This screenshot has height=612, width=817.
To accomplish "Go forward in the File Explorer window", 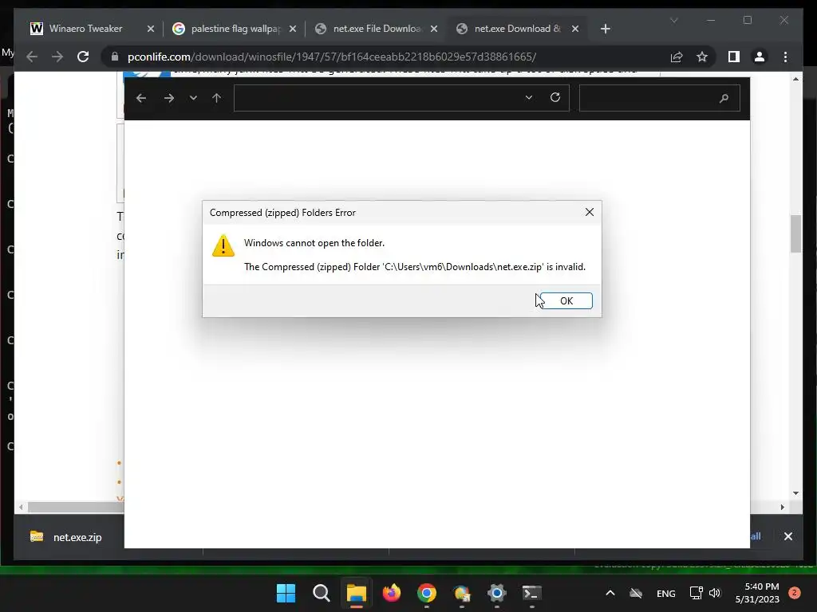I will (x=169, y=98).
